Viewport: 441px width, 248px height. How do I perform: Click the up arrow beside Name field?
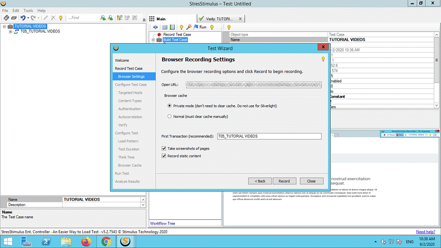(143, 199)
